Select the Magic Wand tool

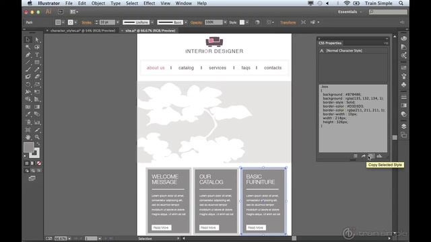pos(28,47)
